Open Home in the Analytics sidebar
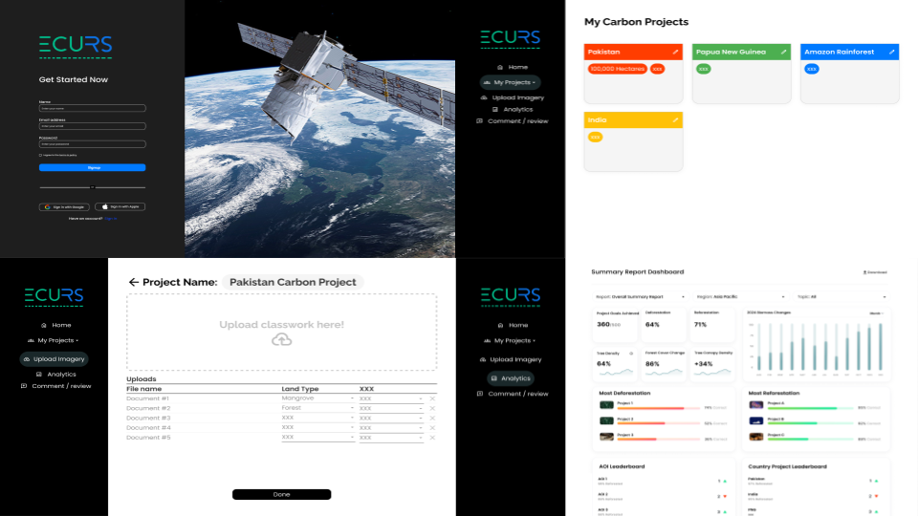 513,325
